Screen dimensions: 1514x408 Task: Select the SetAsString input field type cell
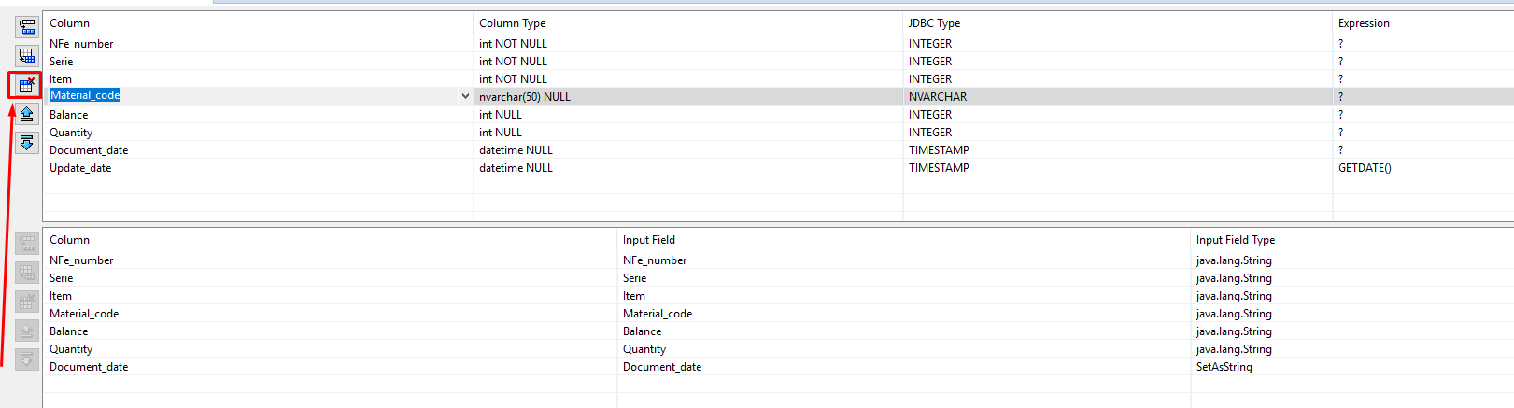[1224, 367]
